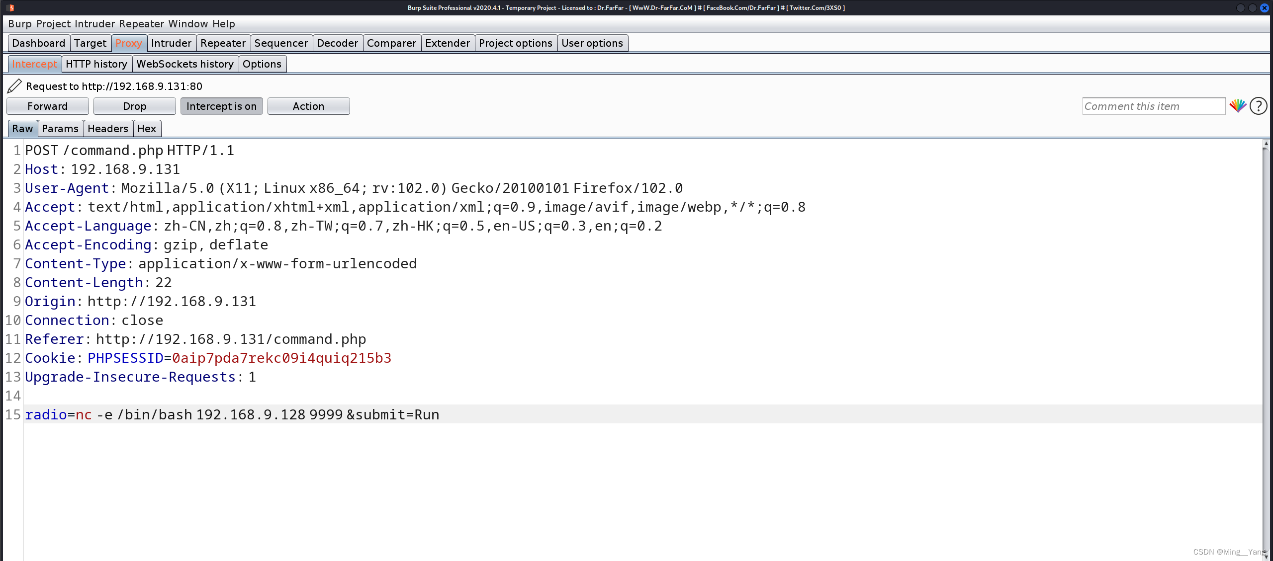View the HTTP history tab
This screenshot has height=561, width=1273.
click(x=96, y=64)
